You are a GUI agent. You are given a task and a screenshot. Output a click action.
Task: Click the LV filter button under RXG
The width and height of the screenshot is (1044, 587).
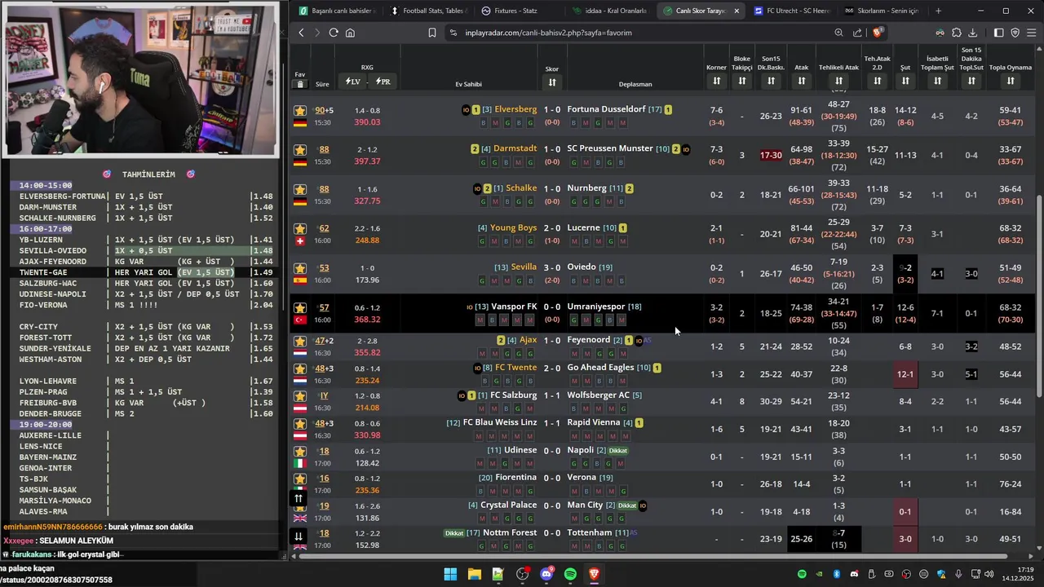(352, 82)
